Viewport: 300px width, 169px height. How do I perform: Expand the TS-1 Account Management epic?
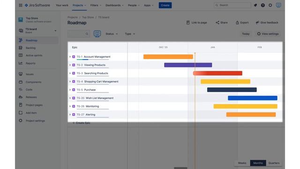pos(70,57)
